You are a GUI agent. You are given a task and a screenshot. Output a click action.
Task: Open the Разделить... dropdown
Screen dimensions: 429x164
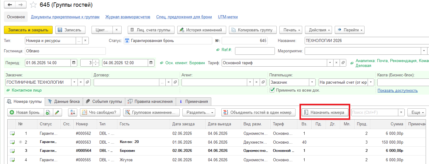click(199, 112)
